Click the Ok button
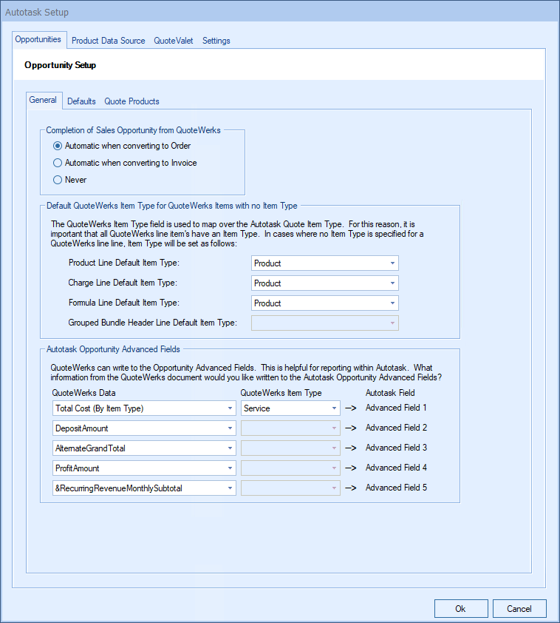Viewport: 560px width, 623px height. click(x=460, y=608)
